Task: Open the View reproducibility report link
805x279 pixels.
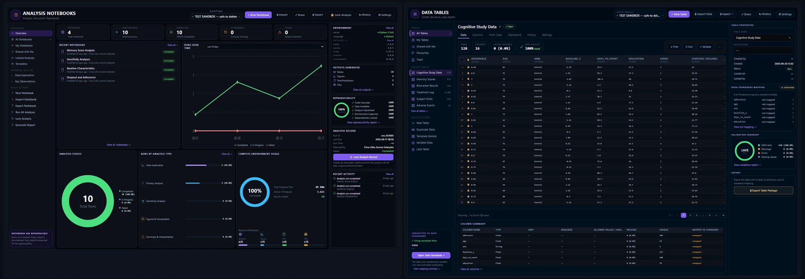Action: pos(363,122)
